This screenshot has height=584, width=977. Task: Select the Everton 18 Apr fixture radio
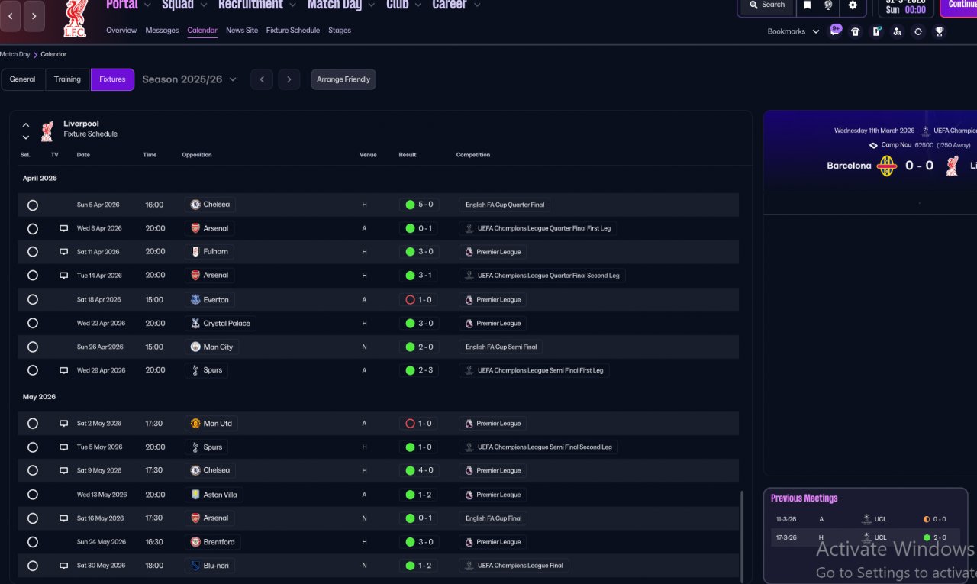[x=32, y=300]
